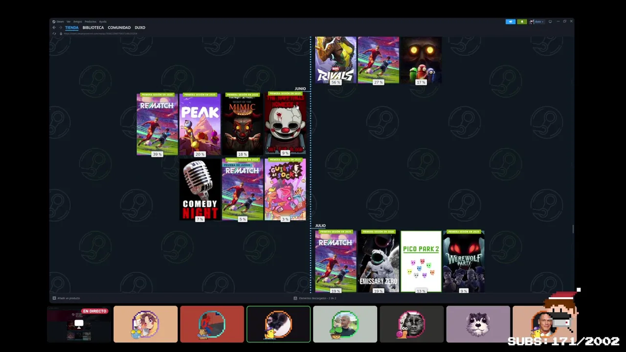This screenshot has width=626, height=352.
Task: Select the gray dog avatar tile
Action: pyautogui.click(x=478, y=324)
